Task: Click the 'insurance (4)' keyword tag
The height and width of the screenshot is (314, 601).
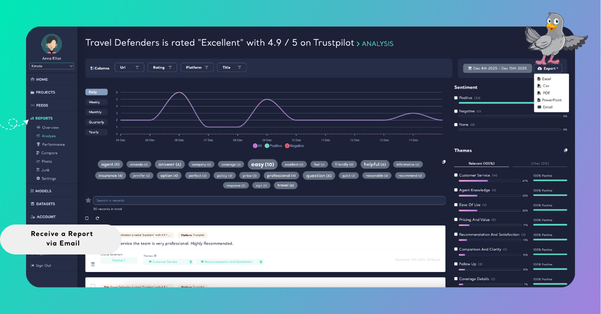Action: point(111,175)
